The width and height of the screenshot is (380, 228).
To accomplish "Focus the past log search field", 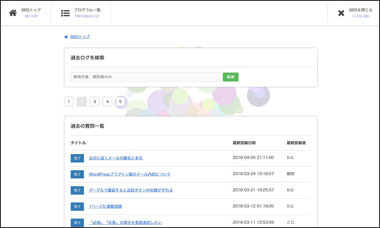I will [x=146, y=77].
